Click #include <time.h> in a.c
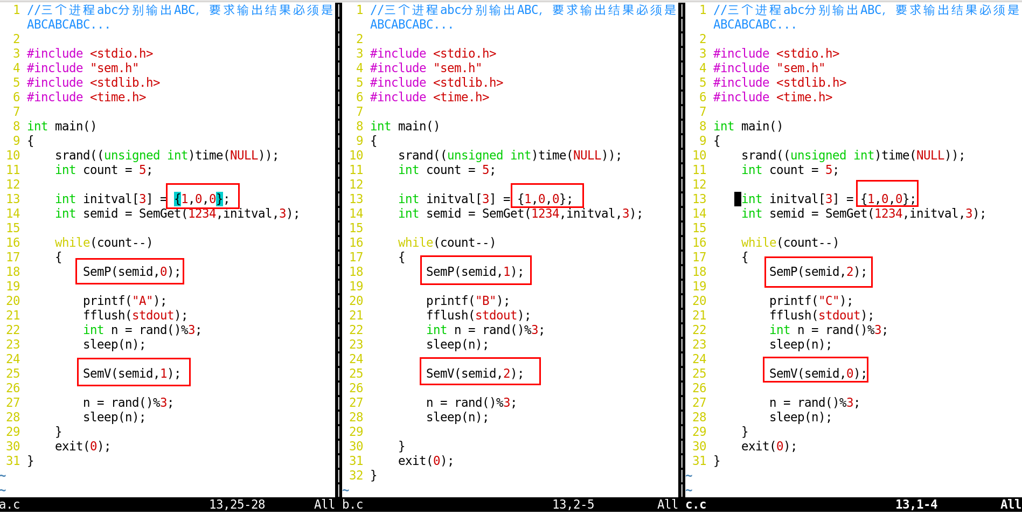 pyautogui.click(x=86, y=97)
